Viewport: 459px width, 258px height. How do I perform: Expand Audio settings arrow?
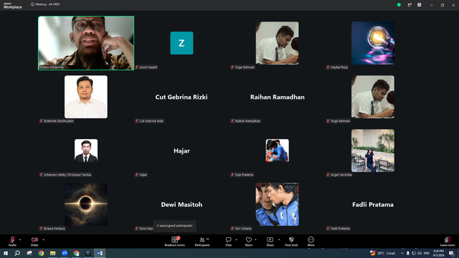[x=20, y=239]
